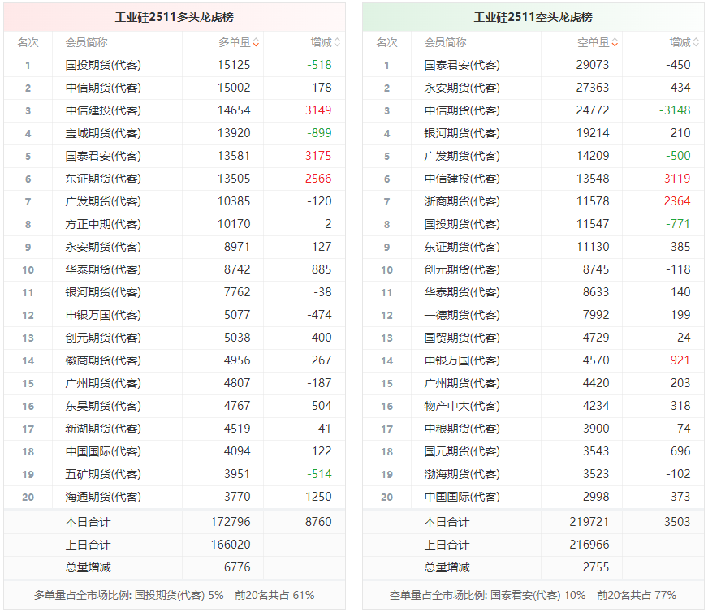708x612 pixels.
Task: Select 银河期货(代客) in short ranking
Action: pyautogui.click(x=462, y=134)
